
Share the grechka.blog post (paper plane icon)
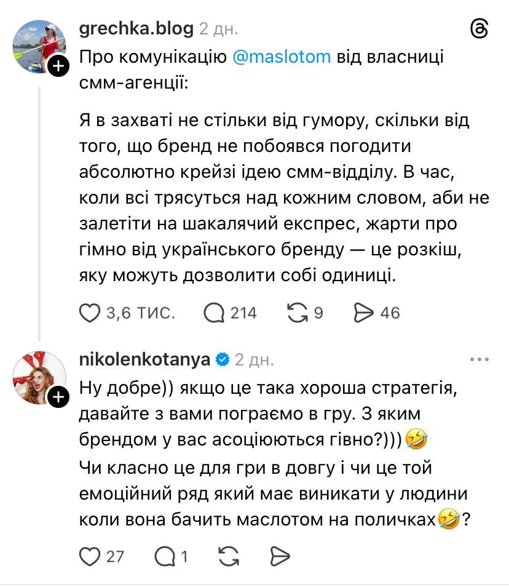[x=365, y=313]
